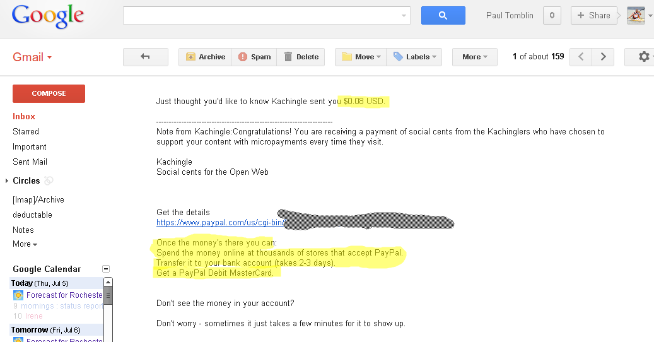The height and width of the screenshot is (342, 654).
Task: Collapse the Google Calendar gadget
Action: coord(106,269)
